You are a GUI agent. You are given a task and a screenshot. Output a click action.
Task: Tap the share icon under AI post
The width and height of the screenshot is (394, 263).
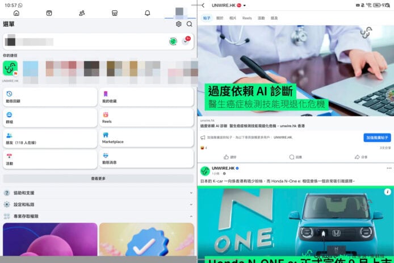coord(358,157)
